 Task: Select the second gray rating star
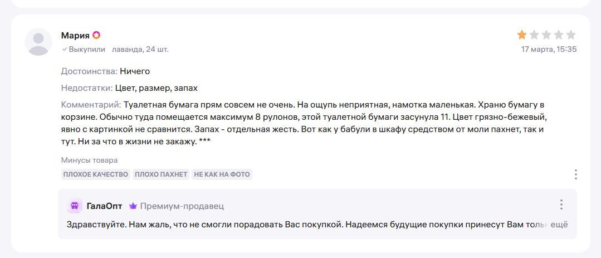(x=534, y=35)
